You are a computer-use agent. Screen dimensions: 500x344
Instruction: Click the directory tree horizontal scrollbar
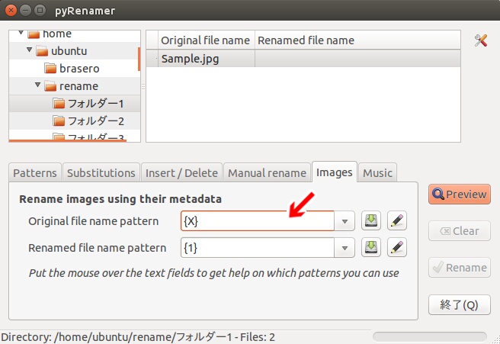click(68, 140)
